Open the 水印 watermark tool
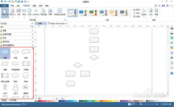This screenshot has height=107, width=174. pyautogui.click(x=151, y=13)
